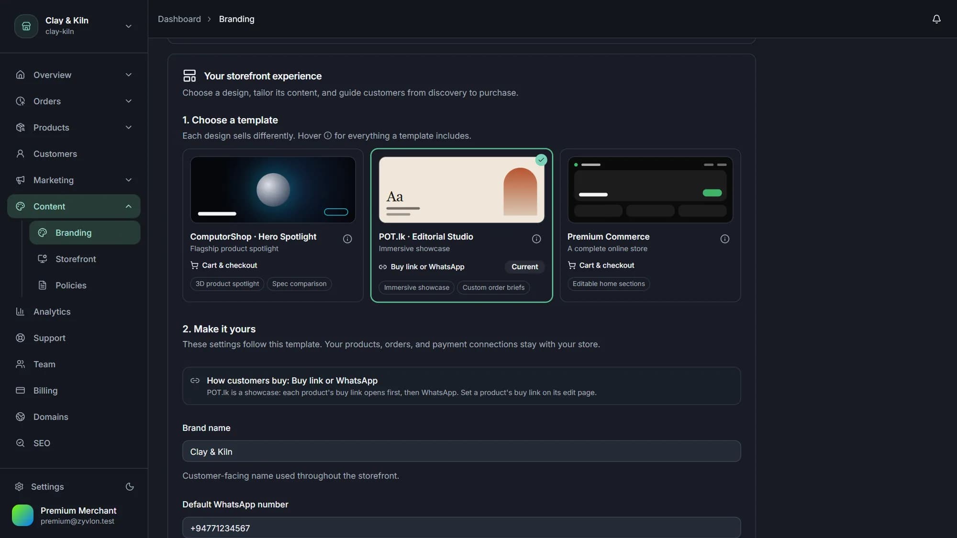This screenshot has width=957, height=538.
Task: Click info icon for ComputorShop template
Action: click(x=347, y=239)
